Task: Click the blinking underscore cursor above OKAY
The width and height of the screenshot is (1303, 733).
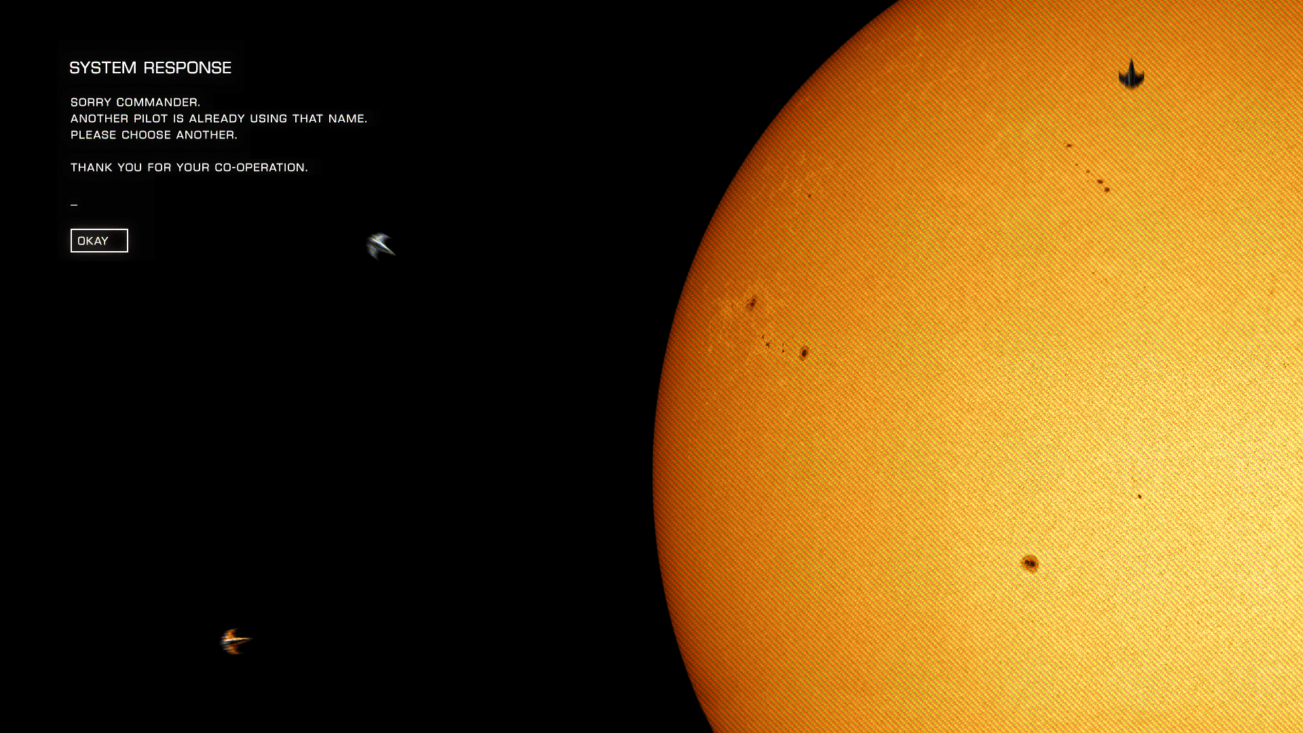Action: tap(74, 204)
